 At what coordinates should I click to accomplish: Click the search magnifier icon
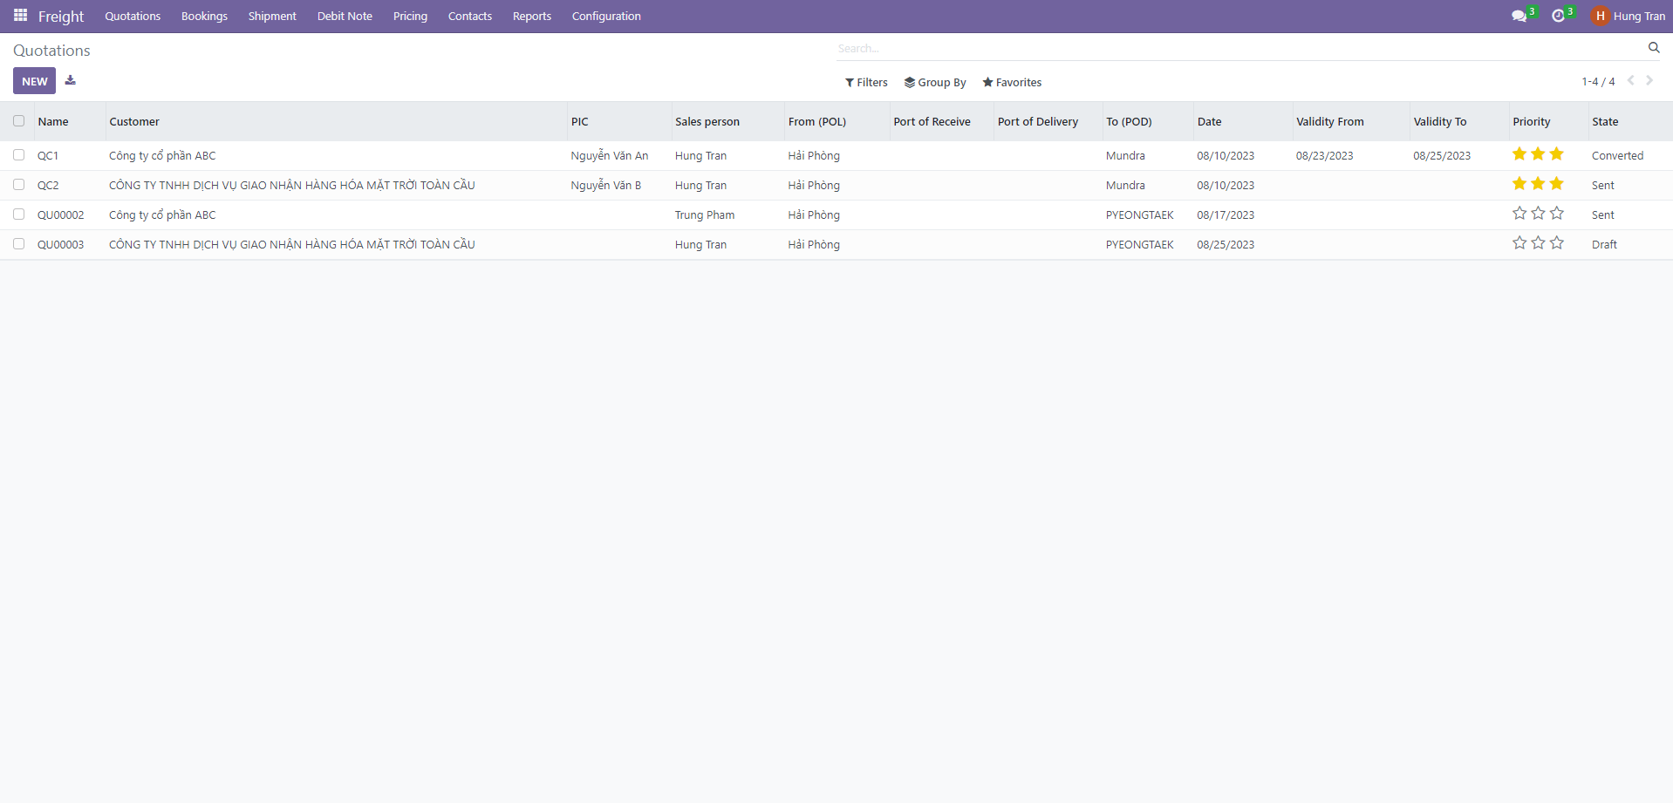point(1653,48)
